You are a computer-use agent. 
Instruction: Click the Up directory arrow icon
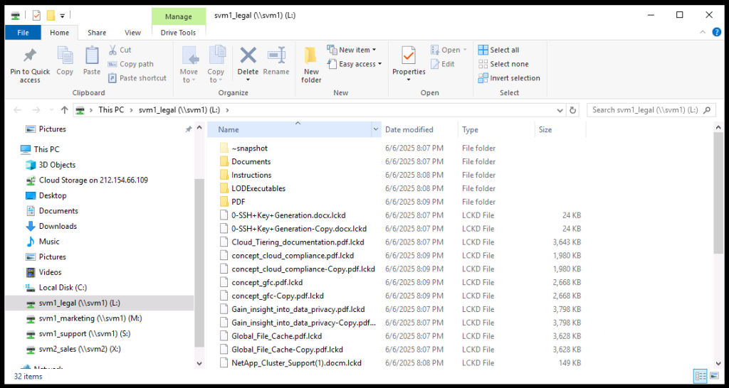coord(65,110)
